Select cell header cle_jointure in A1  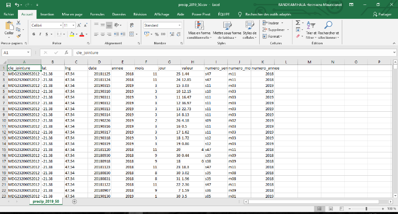(22, 68)
